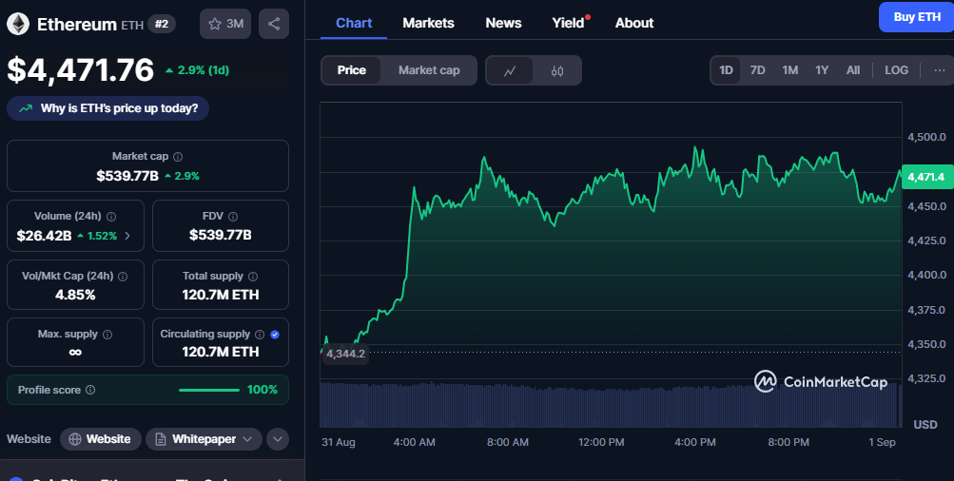Open the News tab

point(503,23)
